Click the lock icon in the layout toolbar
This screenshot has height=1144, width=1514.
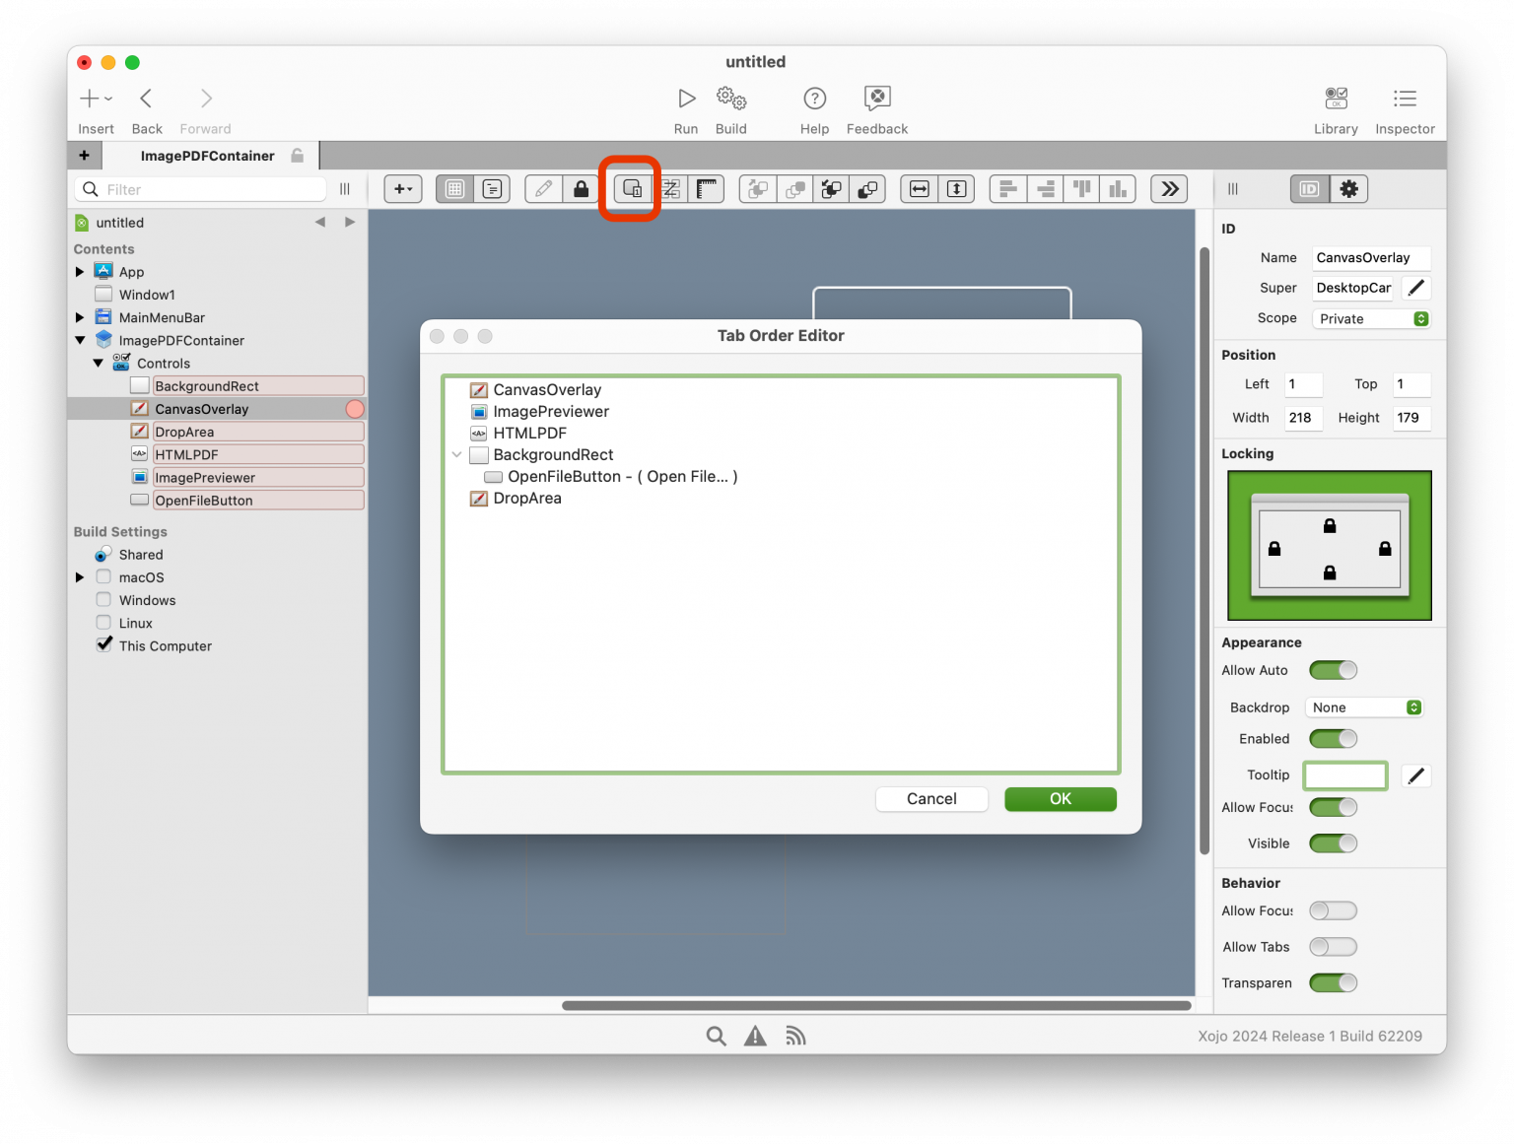(581, 188)
